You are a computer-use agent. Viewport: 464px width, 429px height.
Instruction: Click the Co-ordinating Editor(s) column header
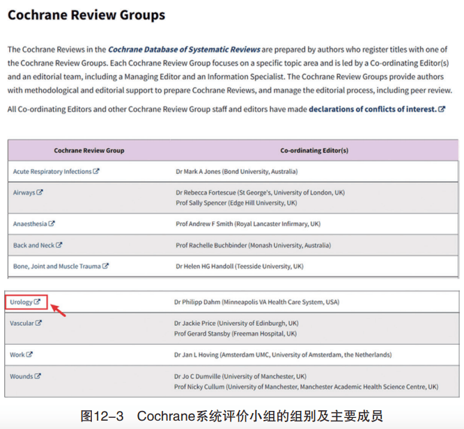tap(314, 150)
